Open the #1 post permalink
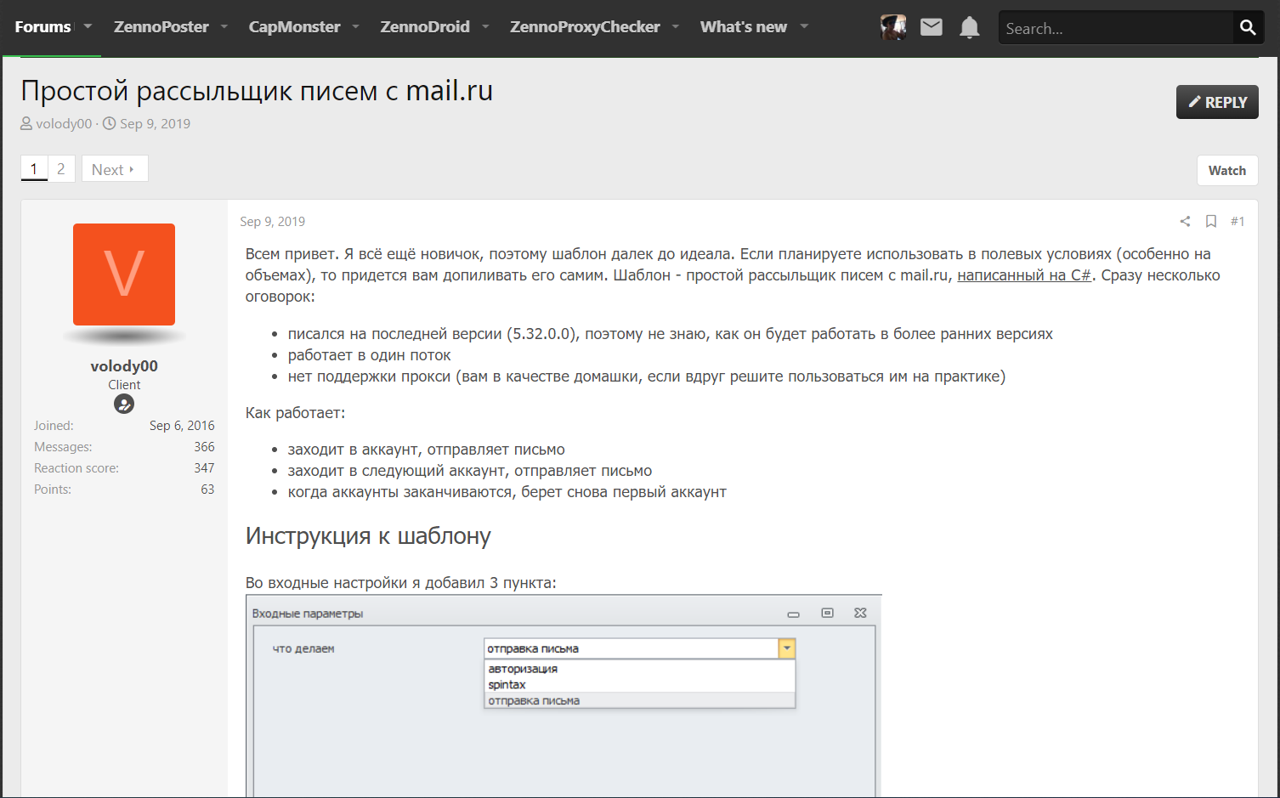Viewport: 1280px width, 798px height. 1238,221
